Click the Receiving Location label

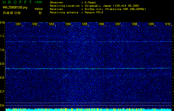pyautogui.click(x=65, y=6)
